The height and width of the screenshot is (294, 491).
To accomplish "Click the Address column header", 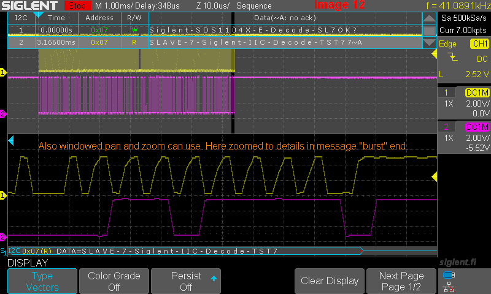I will click(99, 18).
